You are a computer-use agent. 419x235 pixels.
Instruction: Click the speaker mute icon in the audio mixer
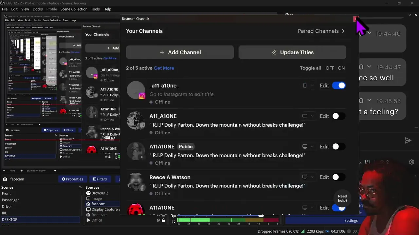point(174,216)
